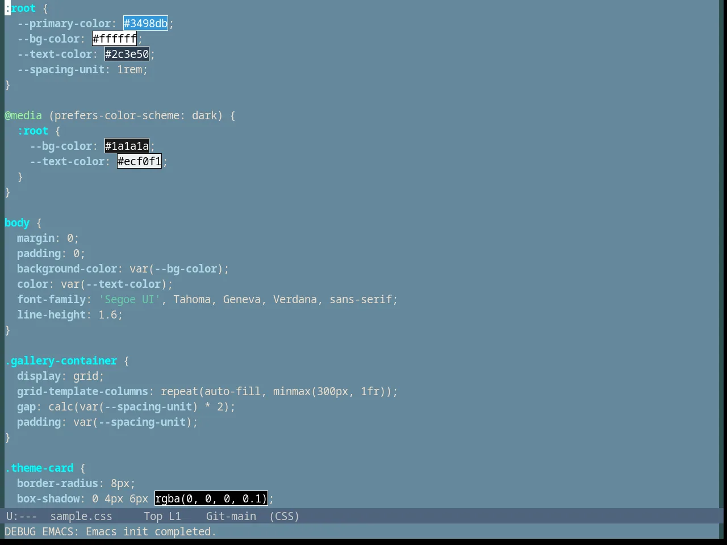Click Top position indicator in mode line
Viewport: 727px width, 545px height.
point(153,516)
